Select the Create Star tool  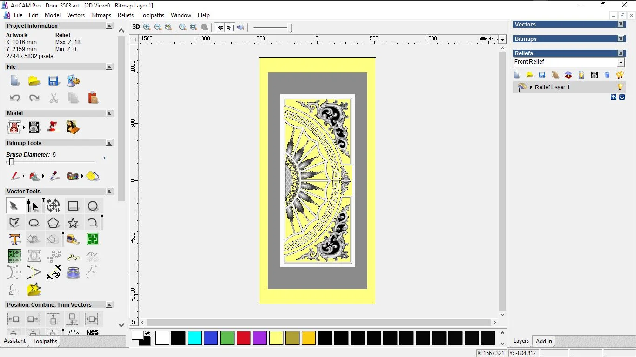click(x=73, y=223)
